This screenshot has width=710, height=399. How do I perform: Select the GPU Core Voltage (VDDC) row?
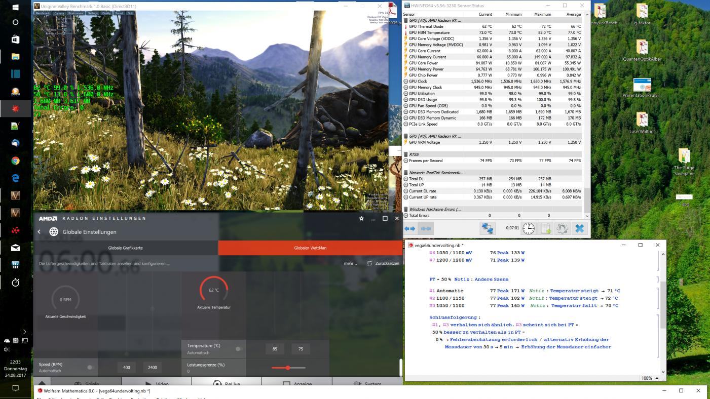[493, 38]
